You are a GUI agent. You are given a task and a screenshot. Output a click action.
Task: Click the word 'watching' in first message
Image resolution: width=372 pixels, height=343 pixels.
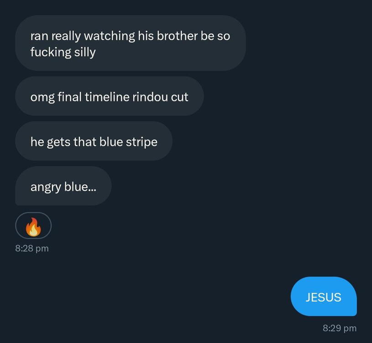(x=110, y=37)
